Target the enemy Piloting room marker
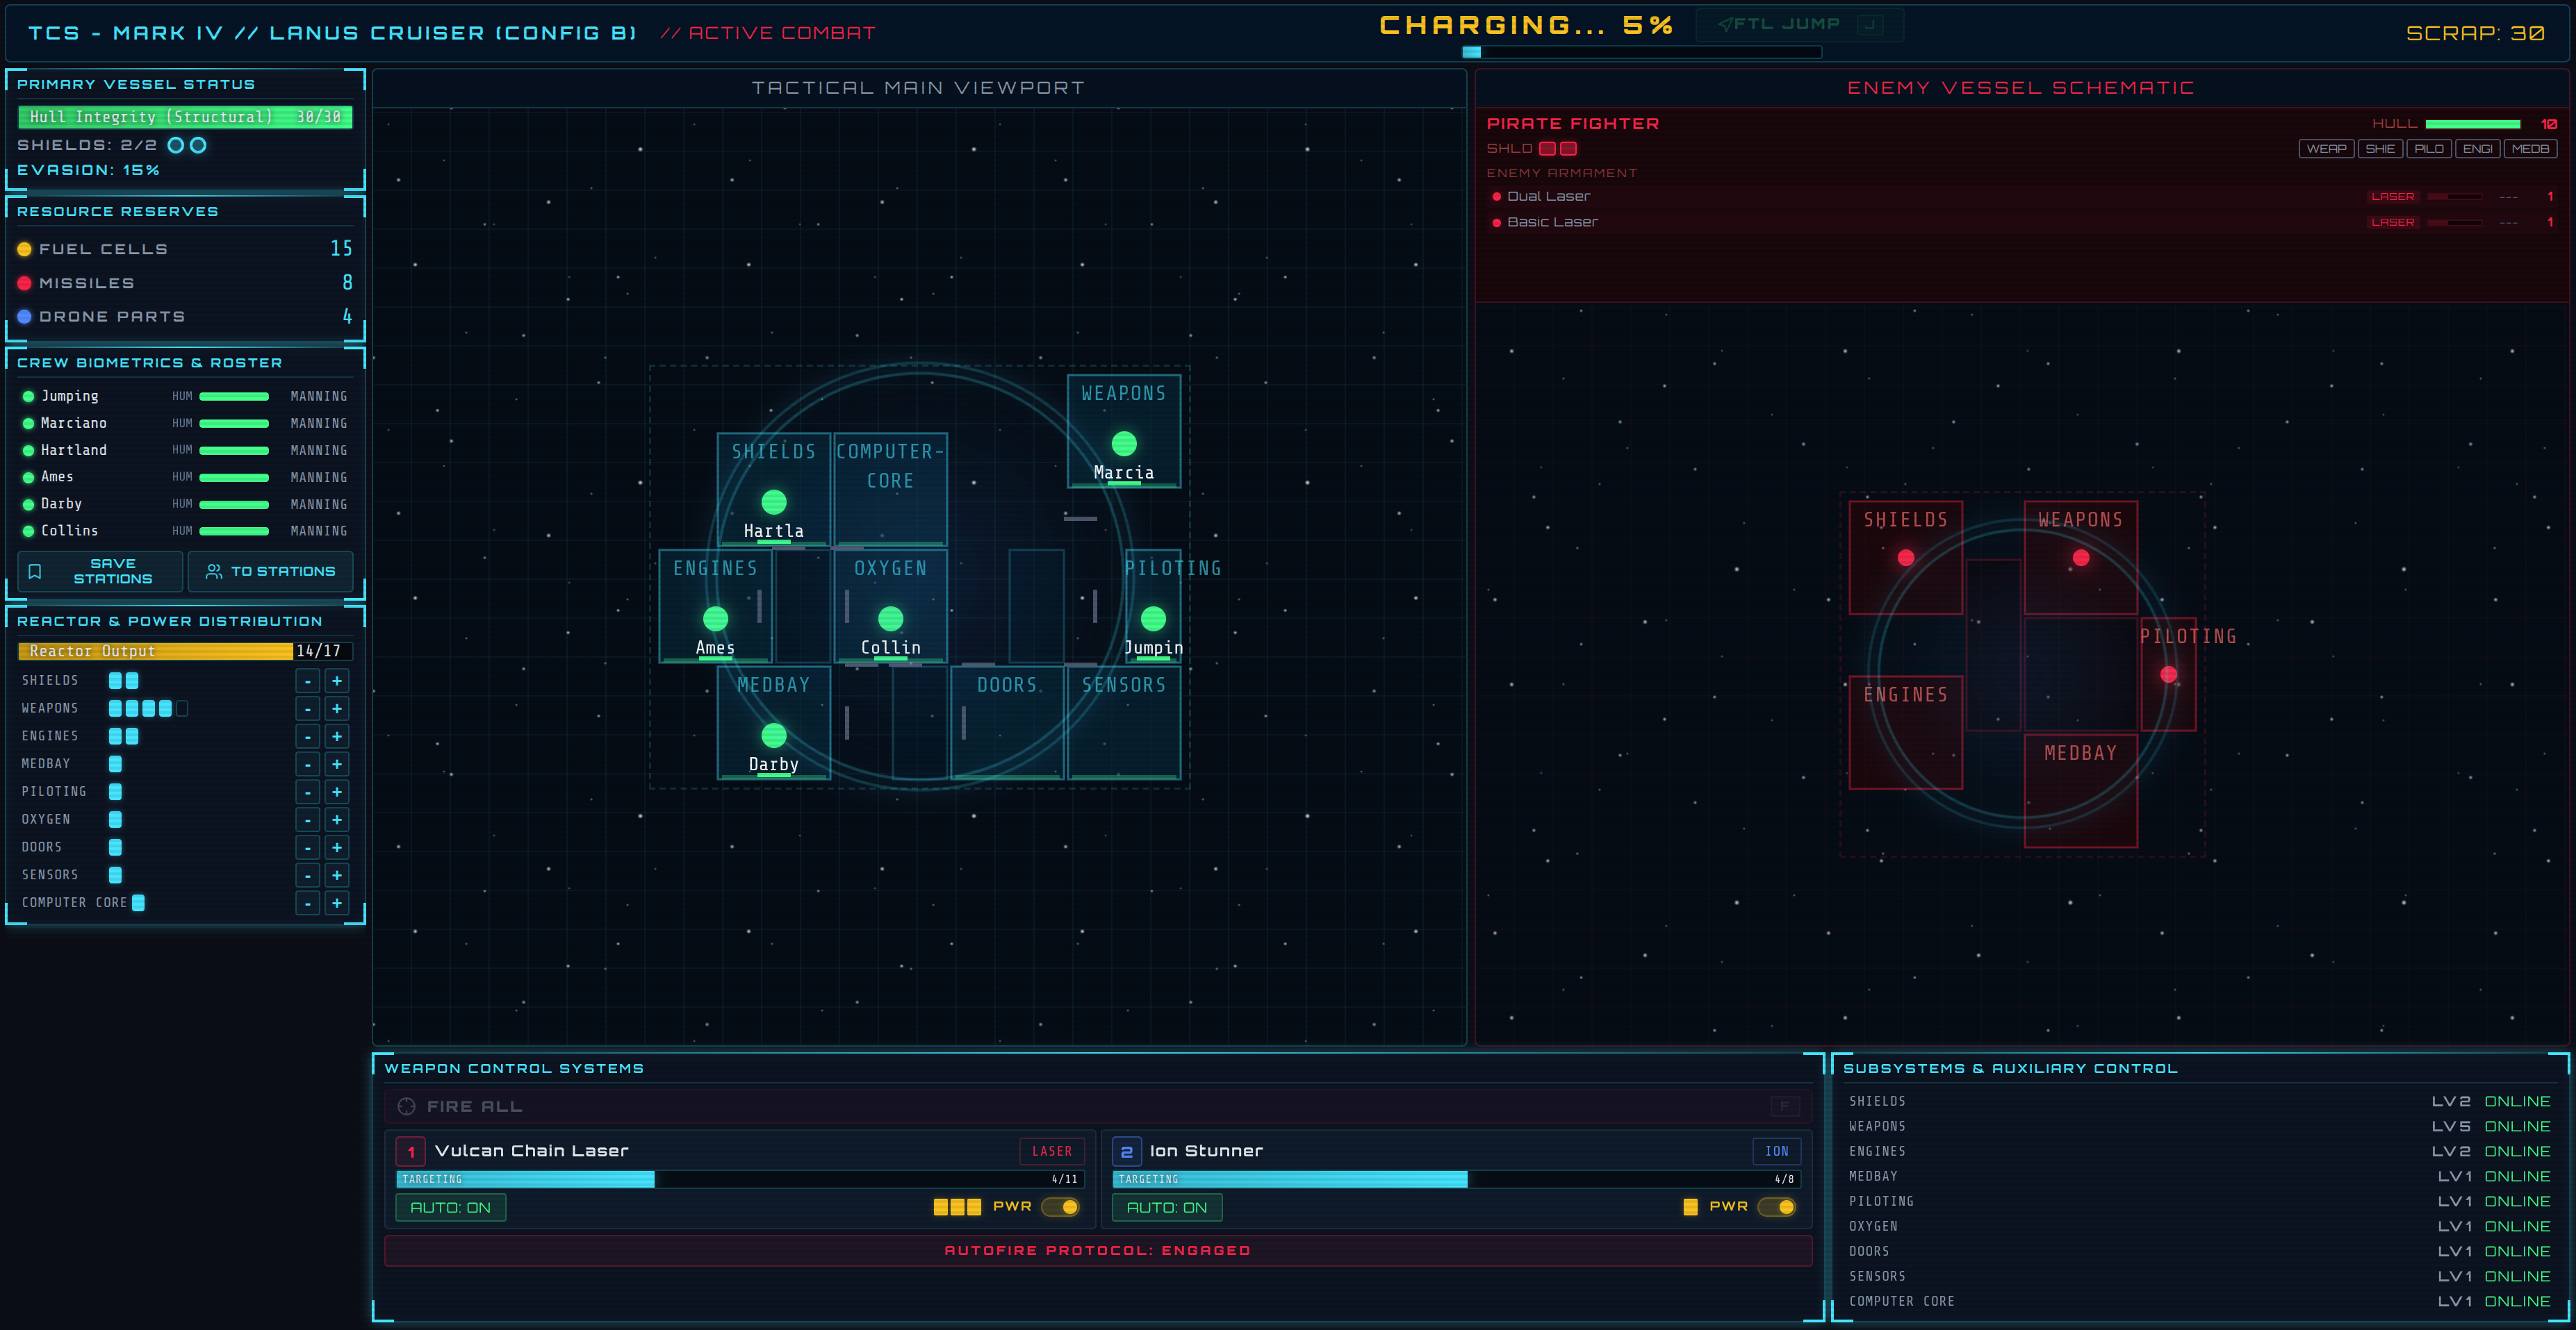This screenshot has width=2576, height=1330. 2168,674
